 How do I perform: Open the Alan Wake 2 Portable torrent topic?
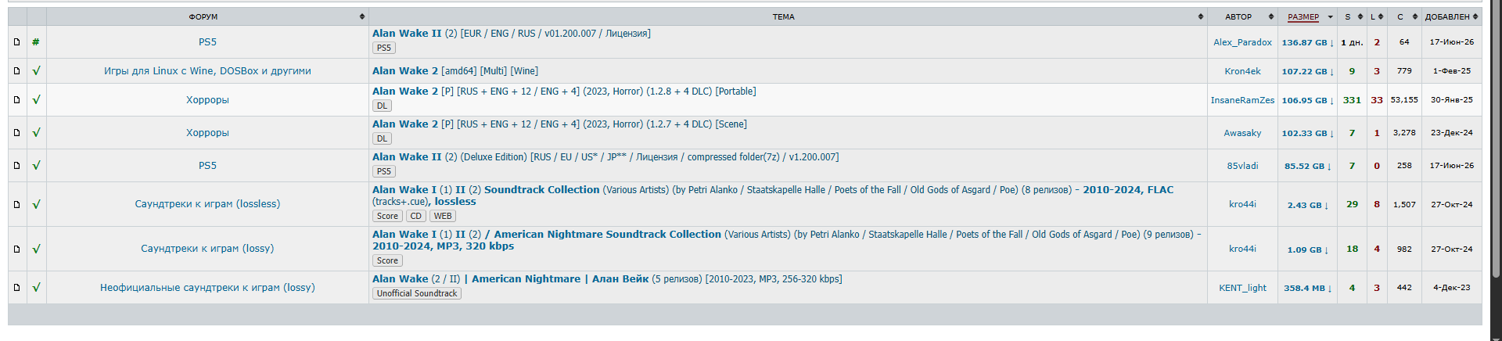[x=564, y=92]
